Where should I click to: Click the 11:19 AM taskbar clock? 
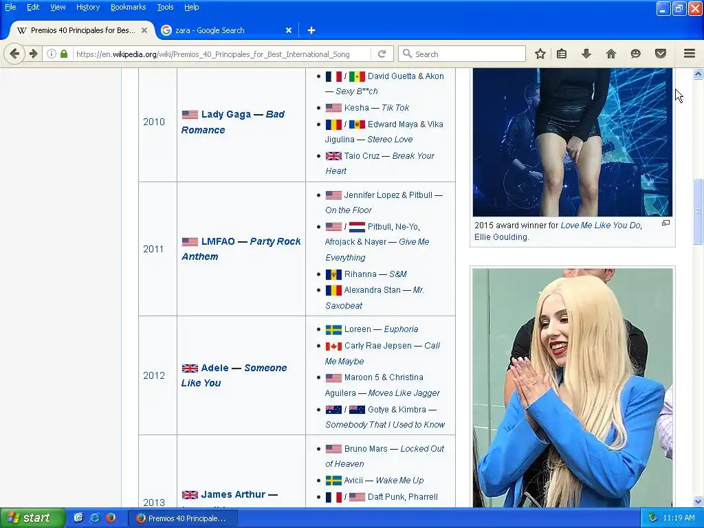[679, 518]
